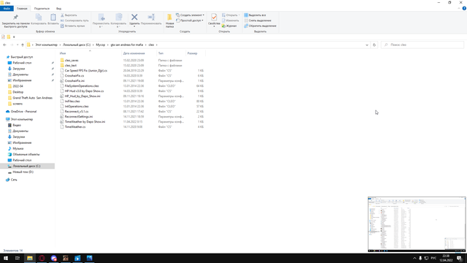The height and width of the screenshot is (263, 467).
Task: Click Скопировать путь in the ribbon
Action: (x=74, y=20)
